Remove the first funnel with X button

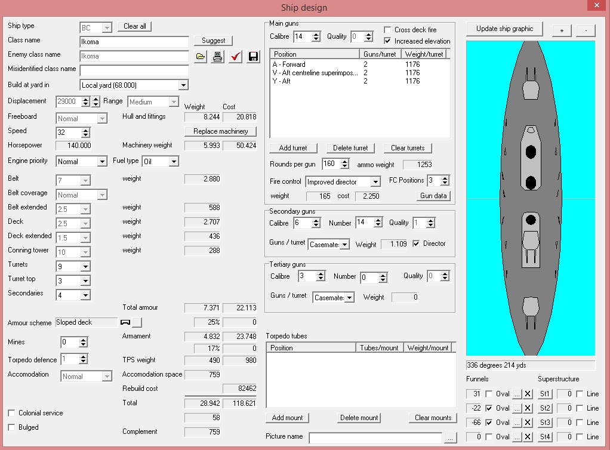(x=528, y=394)
